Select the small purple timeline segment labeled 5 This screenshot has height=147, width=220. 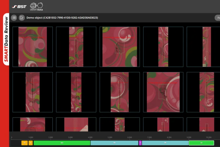140,143
